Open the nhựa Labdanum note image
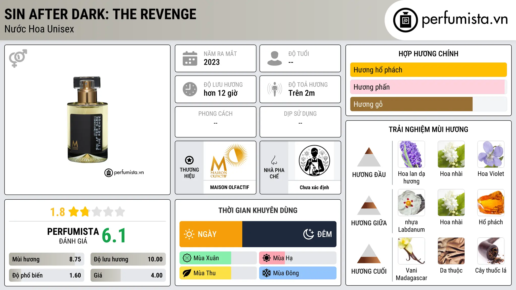The height and width of the screenshot is (290, 516). click(411, 203)
